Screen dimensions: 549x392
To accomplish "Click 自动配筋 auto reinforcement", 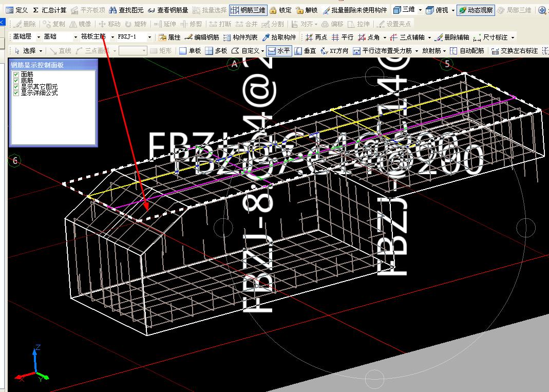I will pyautogui.click(x=467, y=51).
